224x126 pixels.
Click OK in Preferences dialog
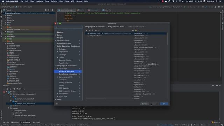(x=164, y=104)
